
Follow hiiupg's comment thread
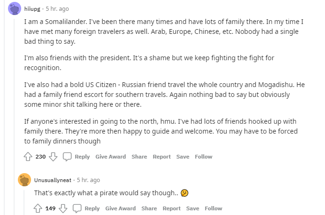(203, 157)
